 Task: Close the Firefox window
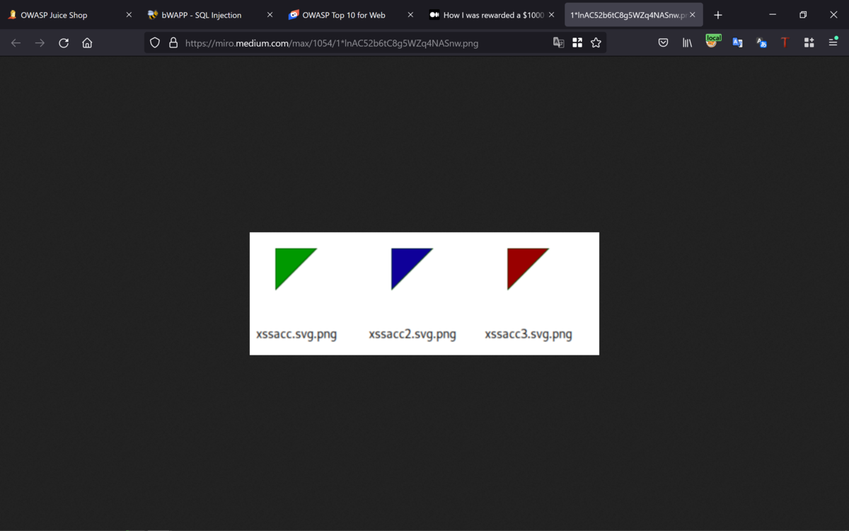point(833,15)
